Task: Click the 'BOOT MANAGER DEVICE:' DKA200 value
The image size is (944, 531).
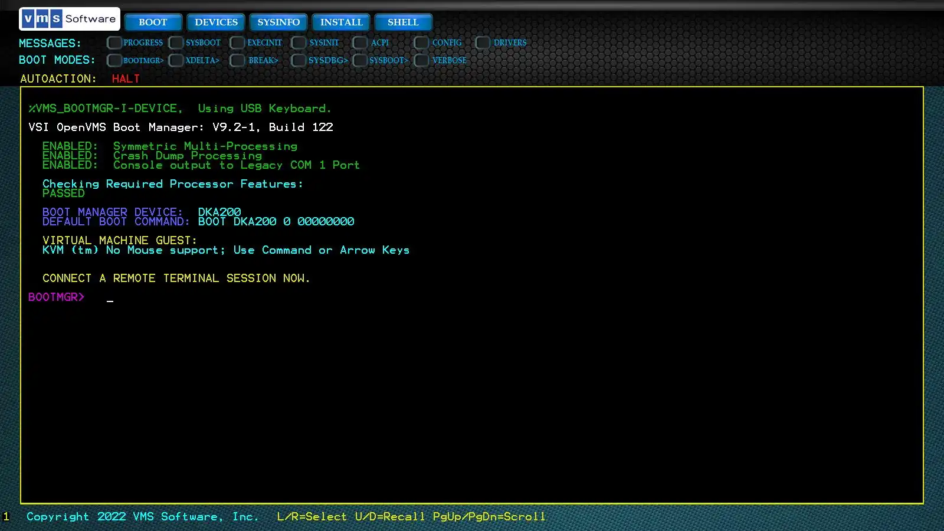Action: 219,212
